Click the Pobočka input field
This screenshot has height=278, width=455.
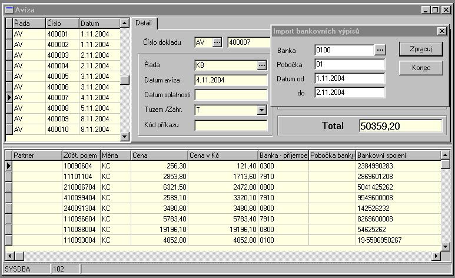pyautogui.click(x=349, y=64)
